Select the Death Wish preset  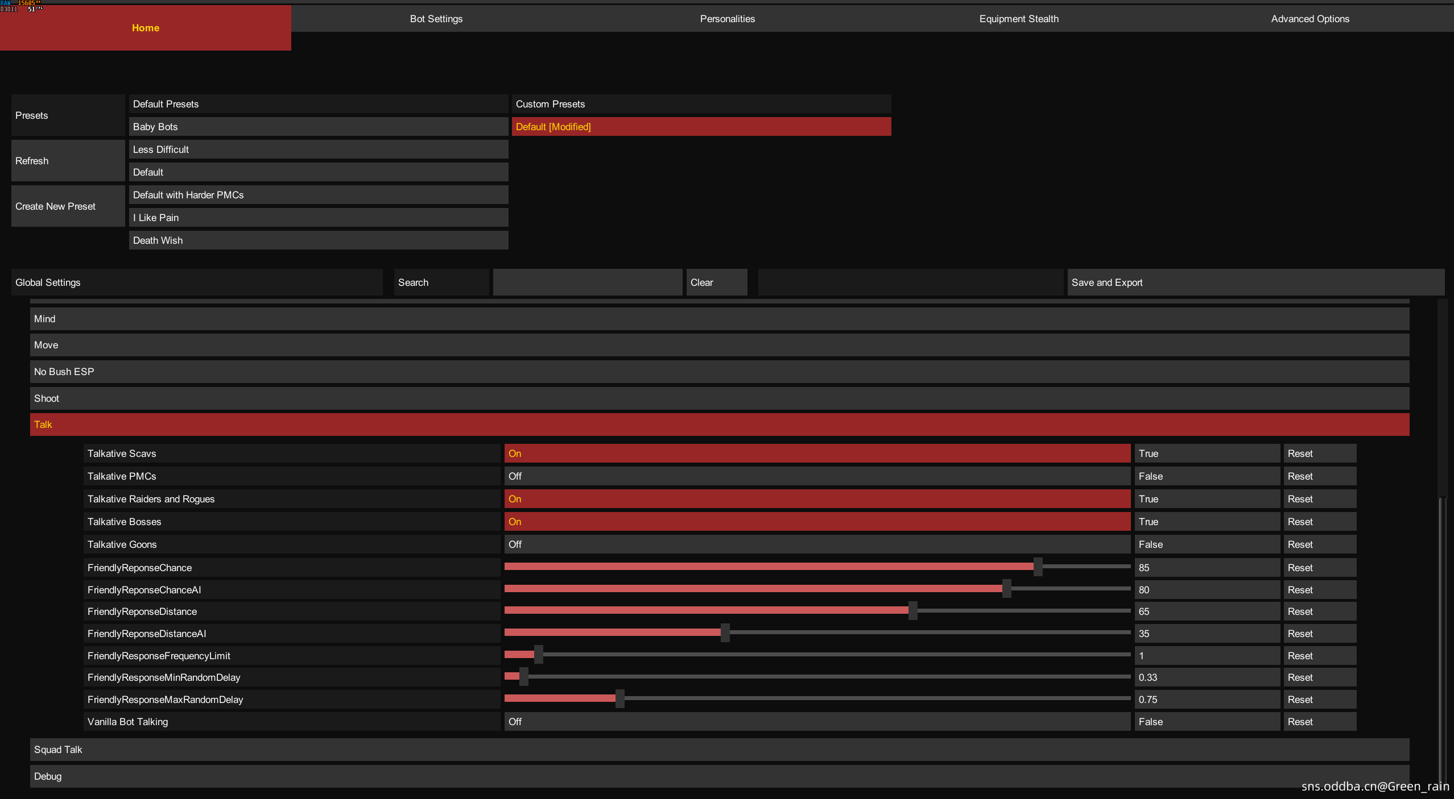click(318, 240)
